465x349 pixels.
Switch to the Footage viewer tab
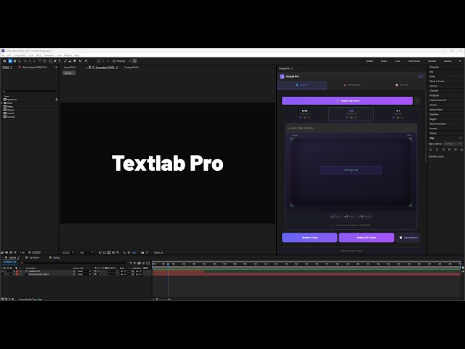(x=132, y=68)
